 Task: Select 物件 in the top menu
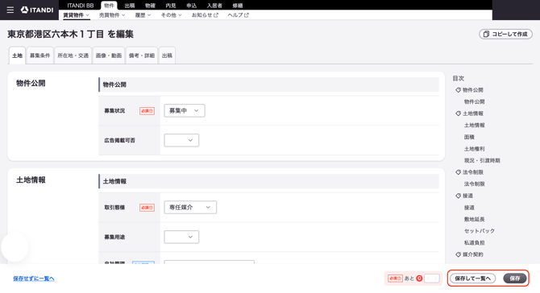click(x=109, y=6)
